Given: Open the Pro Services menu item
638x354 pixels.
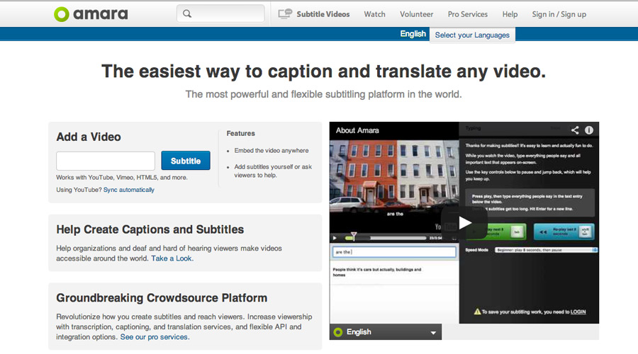Looking at the screenshot, I should (468, 14).
